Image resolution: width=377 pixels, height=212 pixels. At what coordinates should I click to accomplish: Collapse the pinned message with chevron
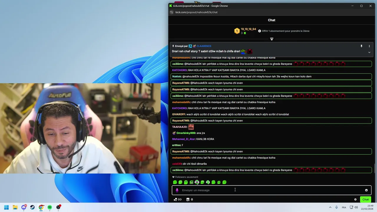[x=369, y=52]
